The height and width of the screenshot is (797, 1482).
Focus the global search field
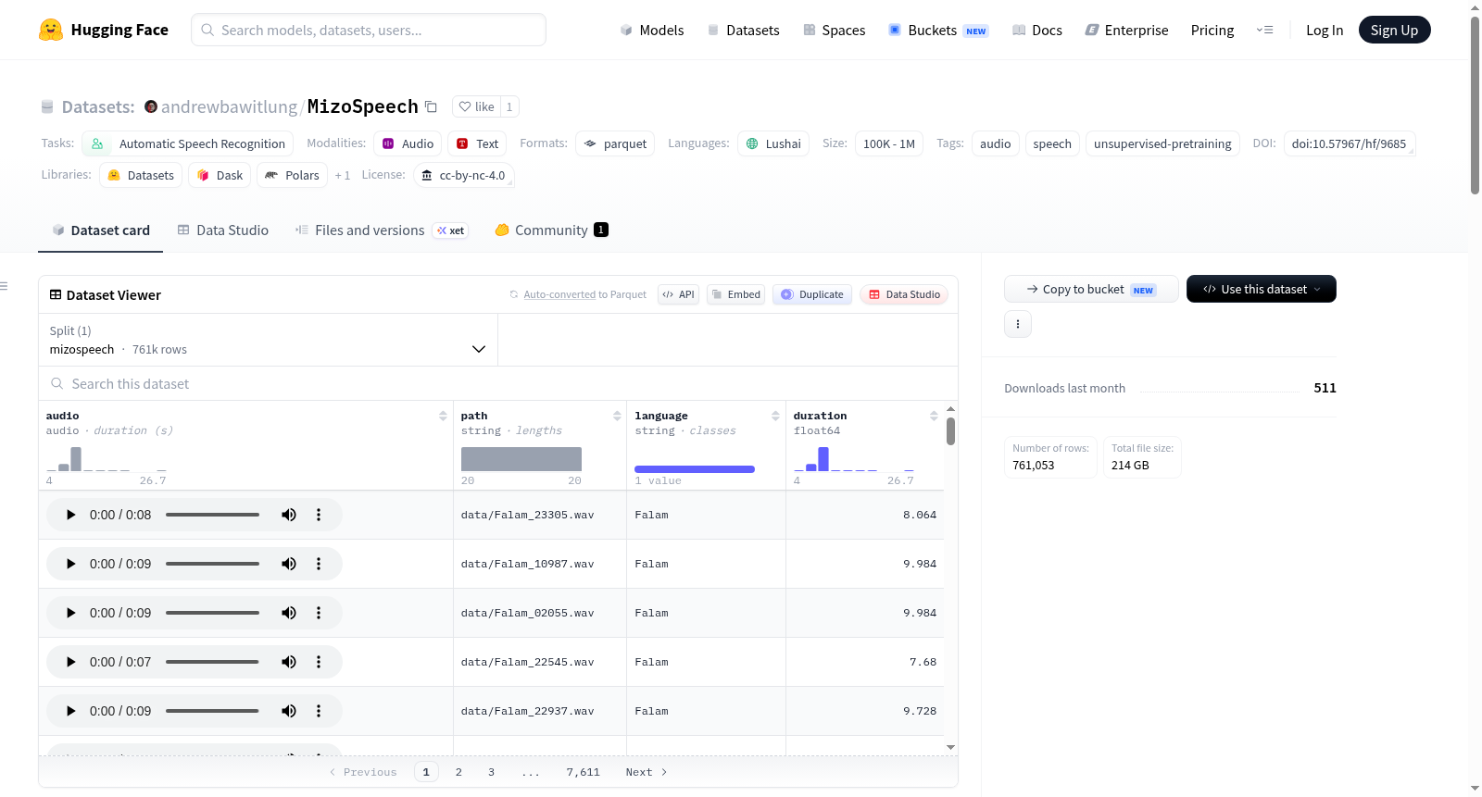pyautogui.click(x=369, y=30)
